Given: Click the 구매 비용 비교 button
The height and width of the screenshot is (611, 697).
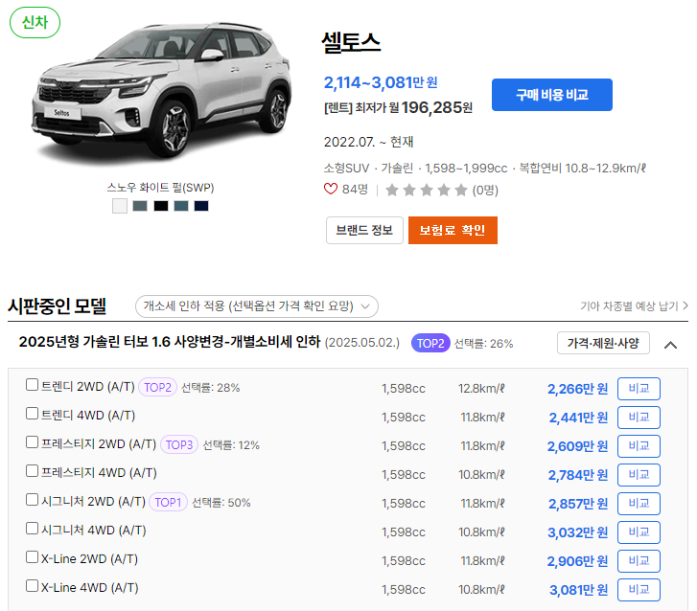Looking at the screenshot, I should coord(551,95).
